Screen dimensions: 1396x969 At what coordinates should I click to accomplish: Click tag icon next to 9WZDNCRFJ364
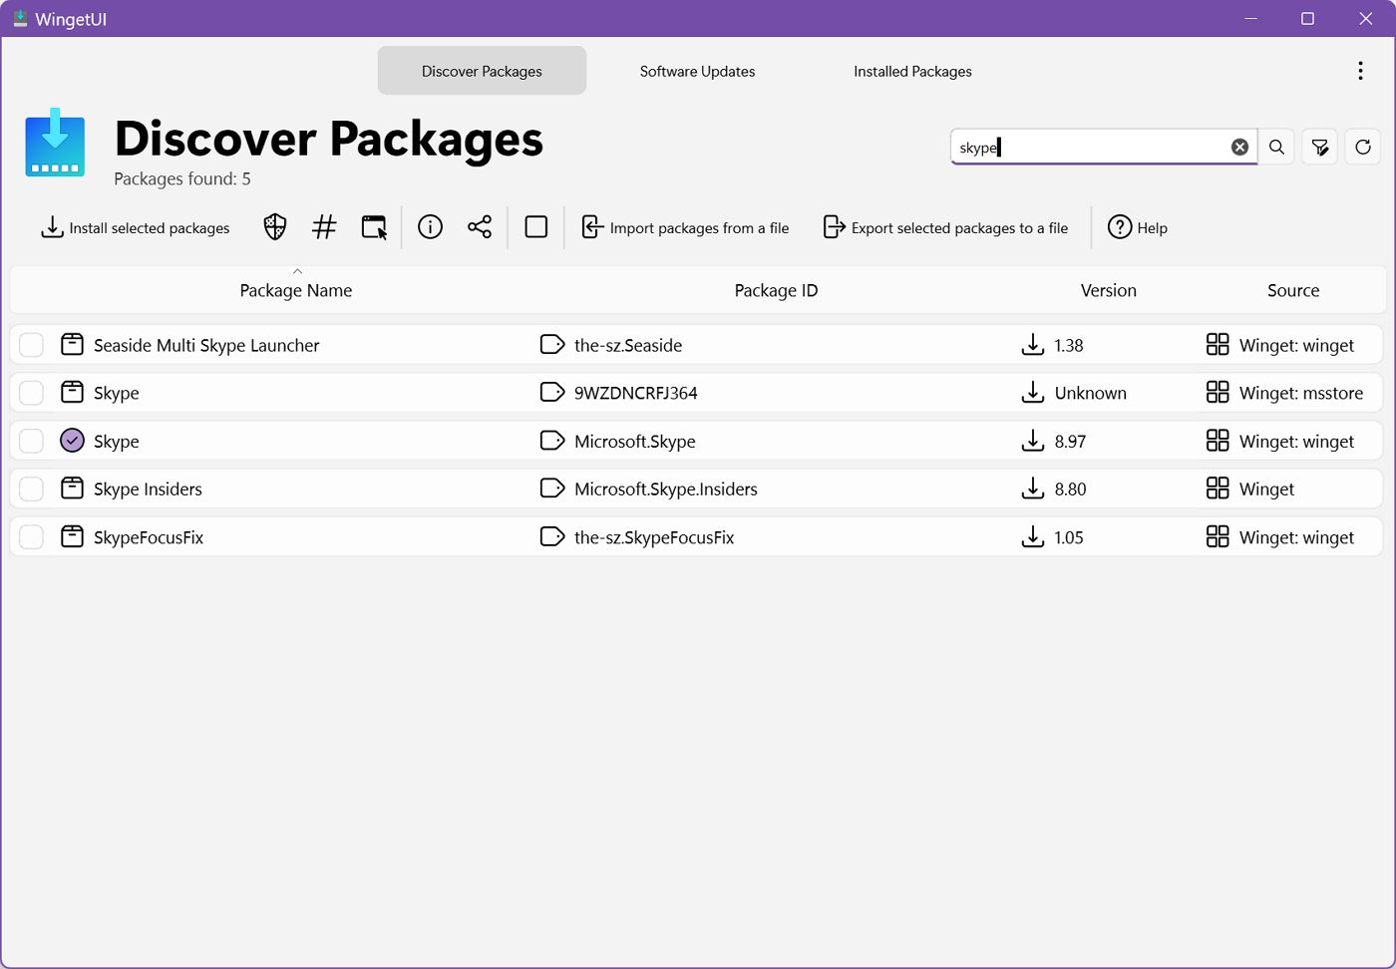551,393
